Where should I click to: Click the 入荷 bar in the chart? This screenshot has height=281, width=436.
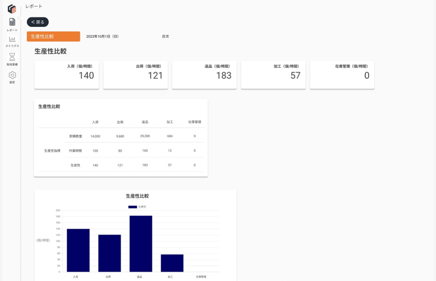click(78, 250)
